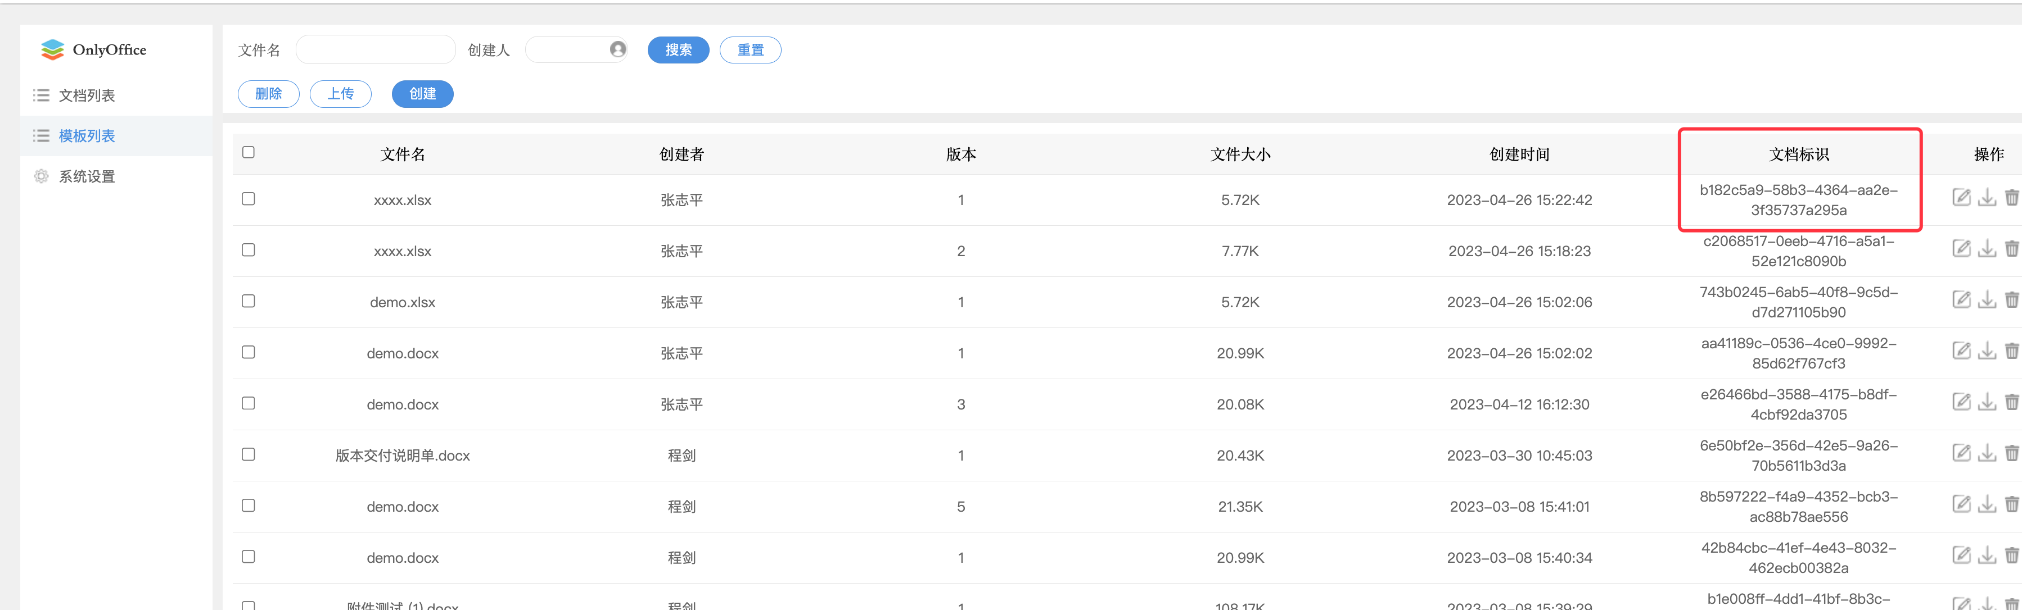Focus the 文件名 search input field
The height and width of the screenshot is (610, 2022).
click(375, 50)
